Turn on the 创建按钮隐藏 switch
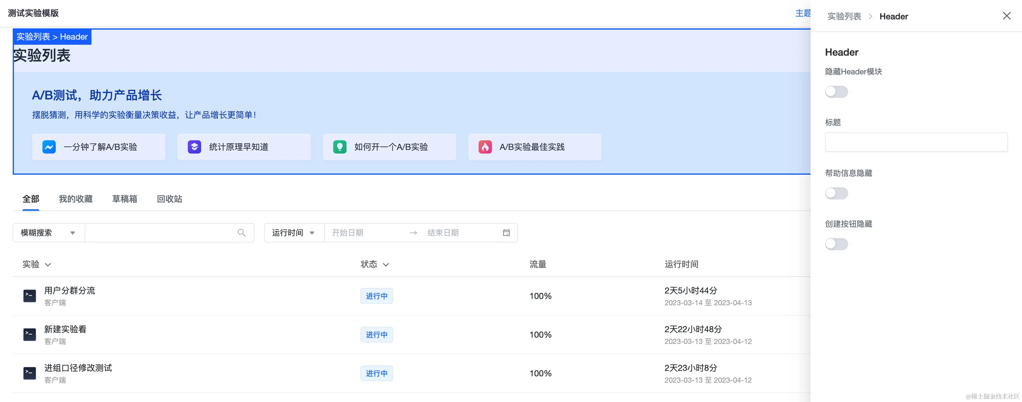 [836, 244]
